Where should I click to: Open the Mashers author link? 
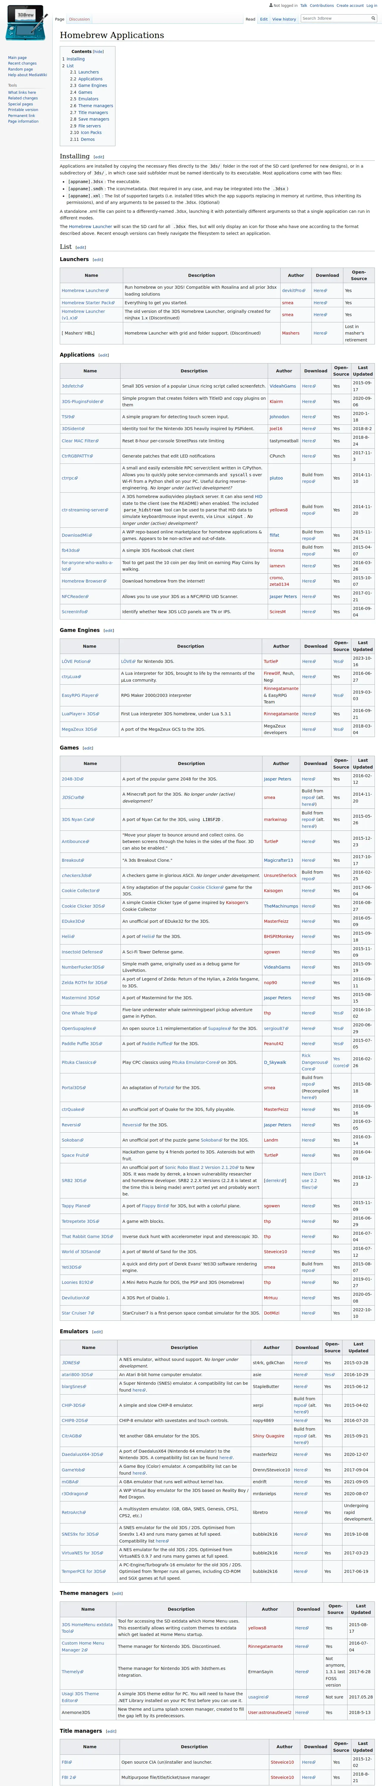point(290,333)
